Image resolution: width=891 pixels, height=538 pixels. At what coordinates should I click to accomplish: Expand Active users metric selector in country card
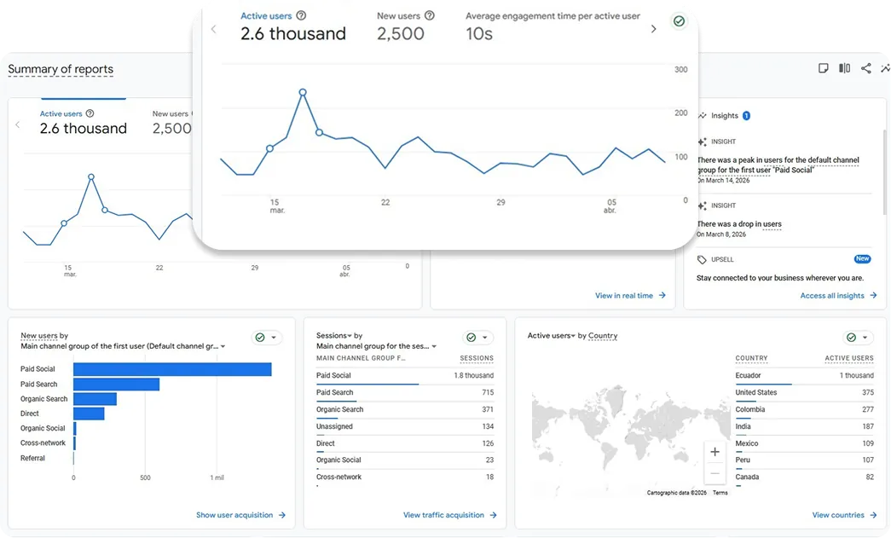[573, 336]
